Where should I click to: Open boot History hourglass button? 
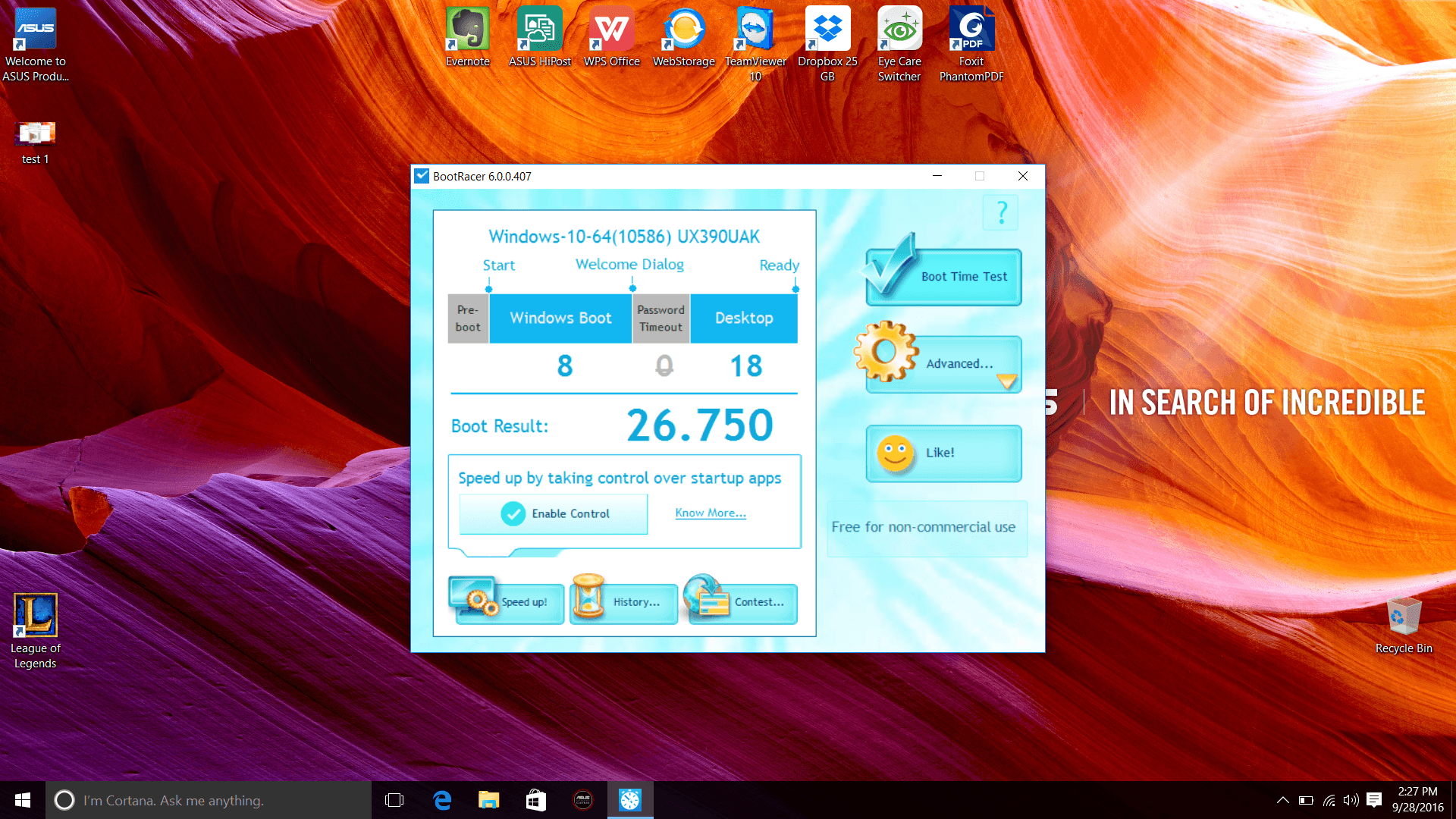pos(623,602)
